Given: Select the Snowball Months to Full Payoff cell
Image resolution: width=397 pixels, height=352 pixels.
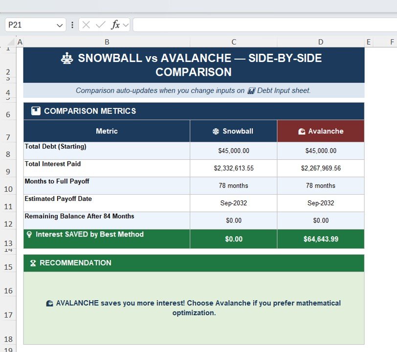Looking at the screenshot, I should 234,186.
